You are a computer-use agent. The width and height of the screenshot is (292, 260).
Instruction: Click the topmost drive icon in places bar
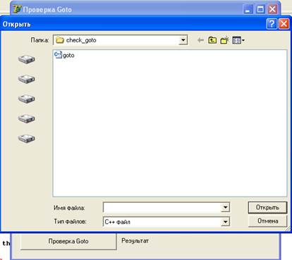26,59
